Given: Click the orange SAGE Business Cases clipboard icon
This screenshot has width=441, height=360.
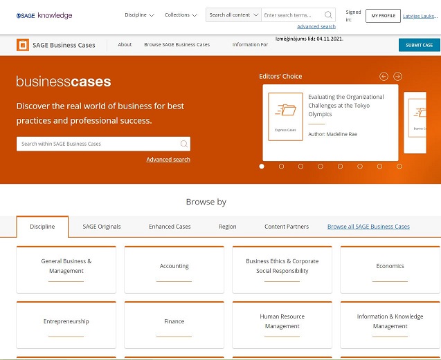Looking at the screenshot, I should click(x=23, y=45).
